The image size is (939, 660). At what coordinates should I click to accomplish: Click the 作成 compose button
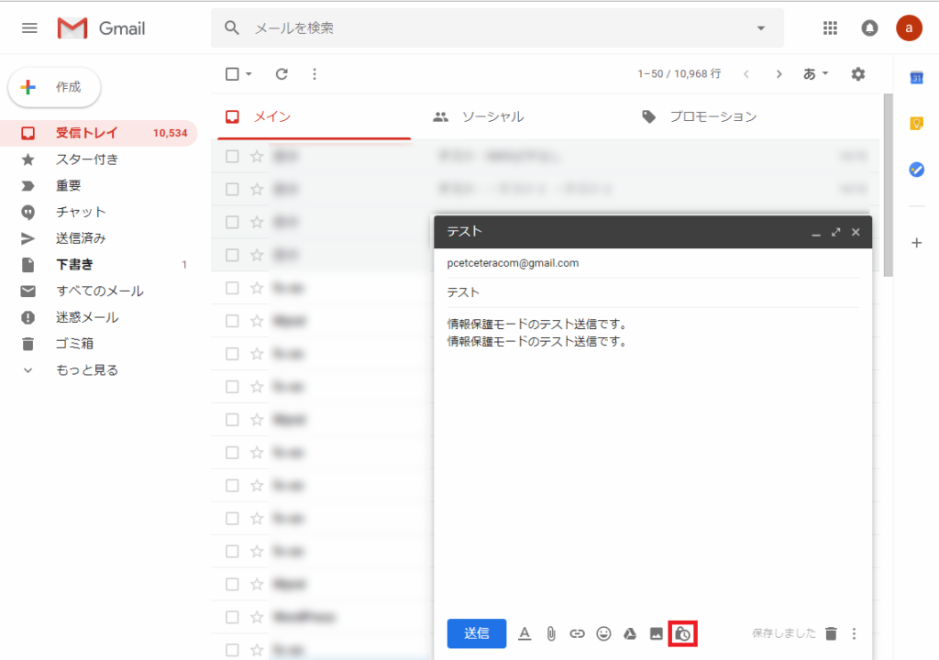55,87
